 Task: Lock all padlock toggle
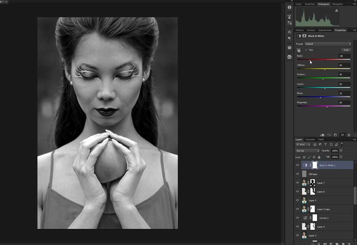(319, 157)
